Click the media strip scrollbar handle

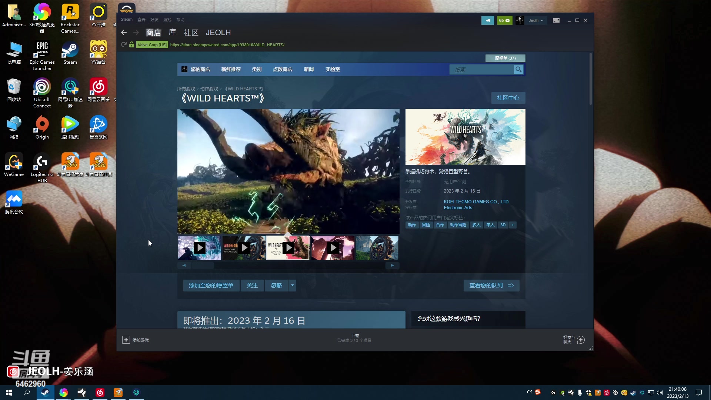pyautogui.click(x=203, y=266)
